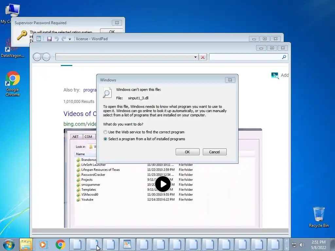The height and width of the screenshot is (251, 335).
Task: Go forward in the browser window
Action: (x=46, y=57)
